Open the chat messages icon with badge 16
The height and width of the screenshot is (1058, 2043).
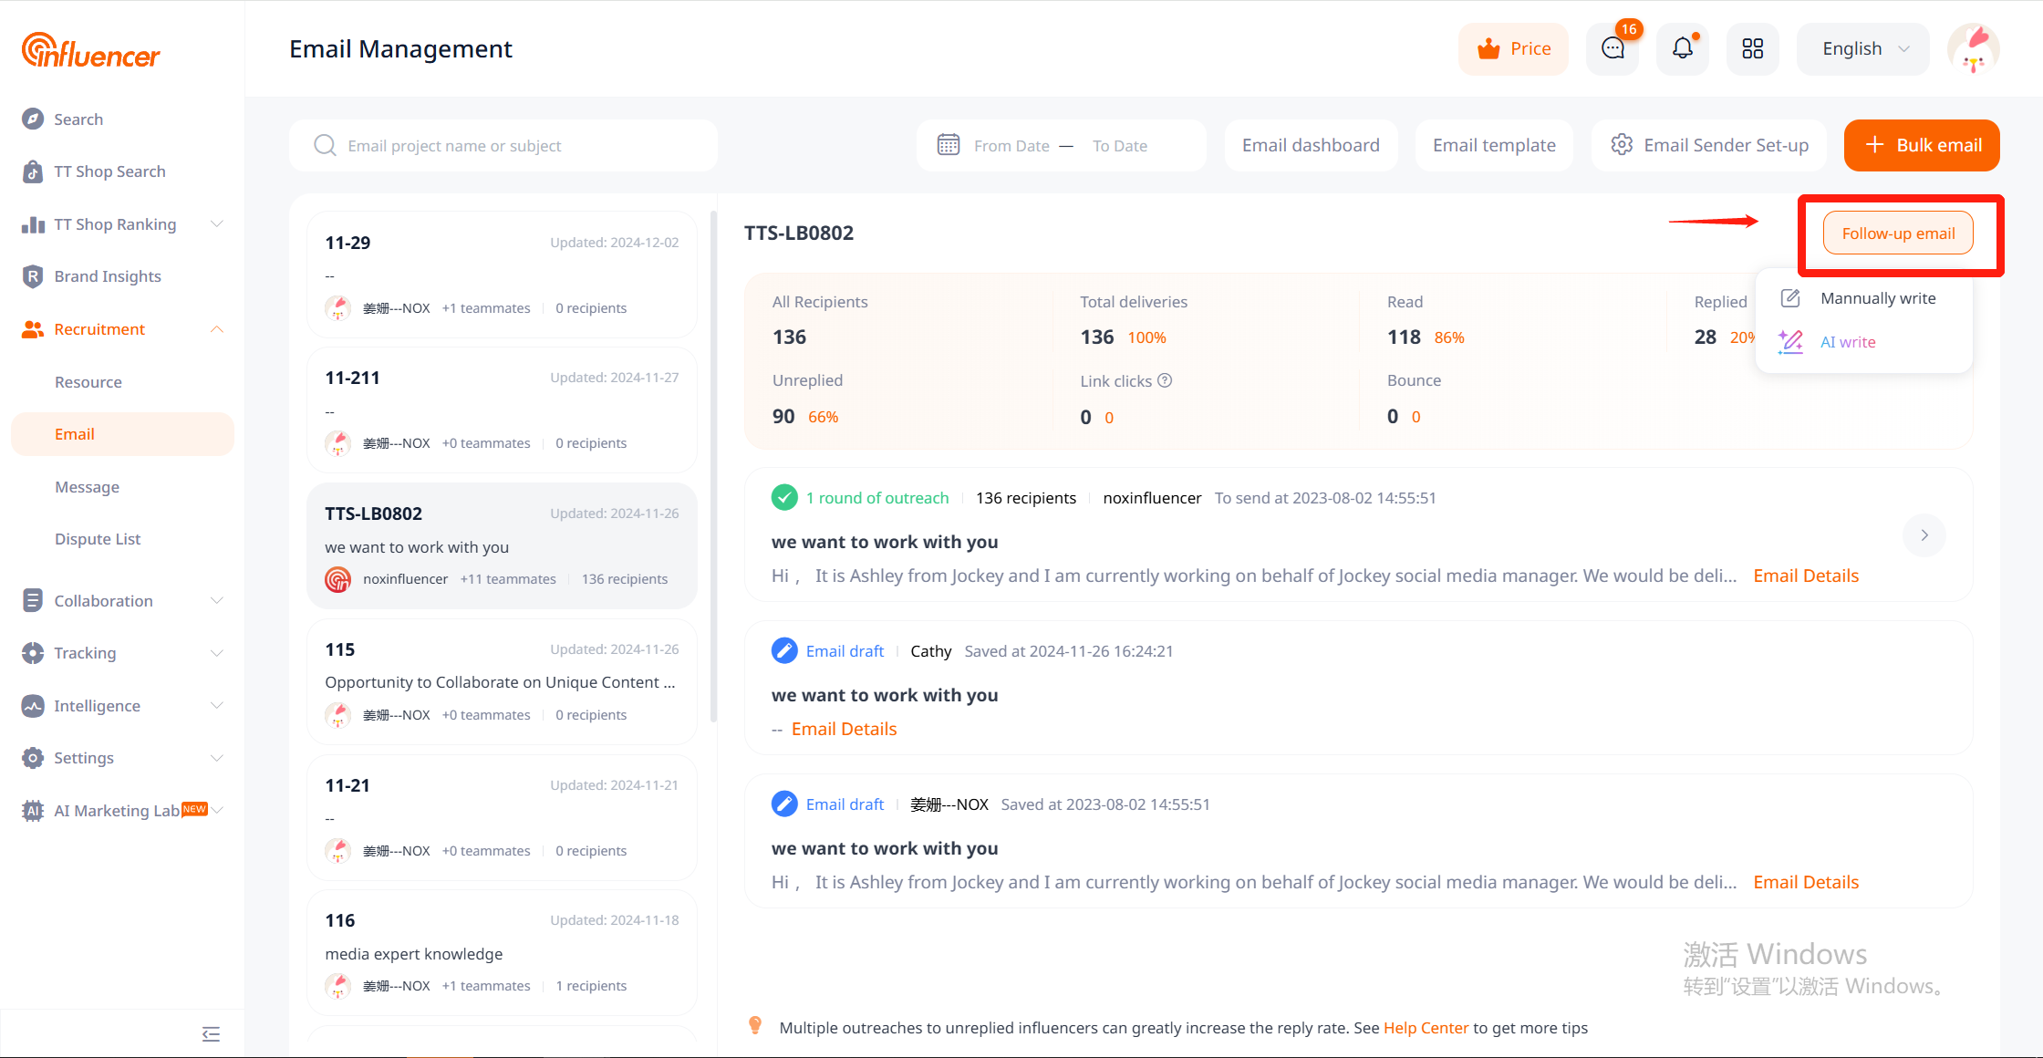coord(1613,49)
